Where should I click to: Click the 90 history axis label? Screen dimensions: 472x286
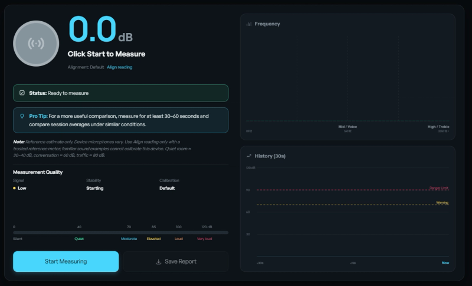tap(248, 190)
